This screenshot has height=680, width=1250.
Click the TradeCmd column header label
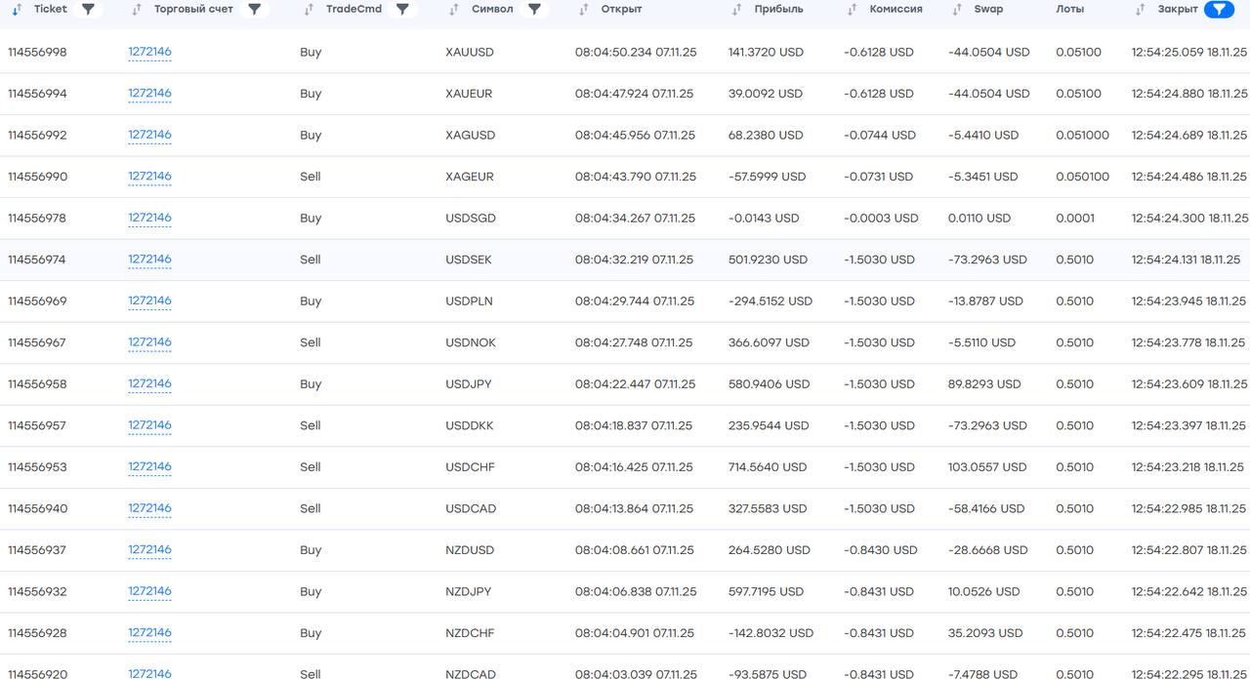pos(354,9)
